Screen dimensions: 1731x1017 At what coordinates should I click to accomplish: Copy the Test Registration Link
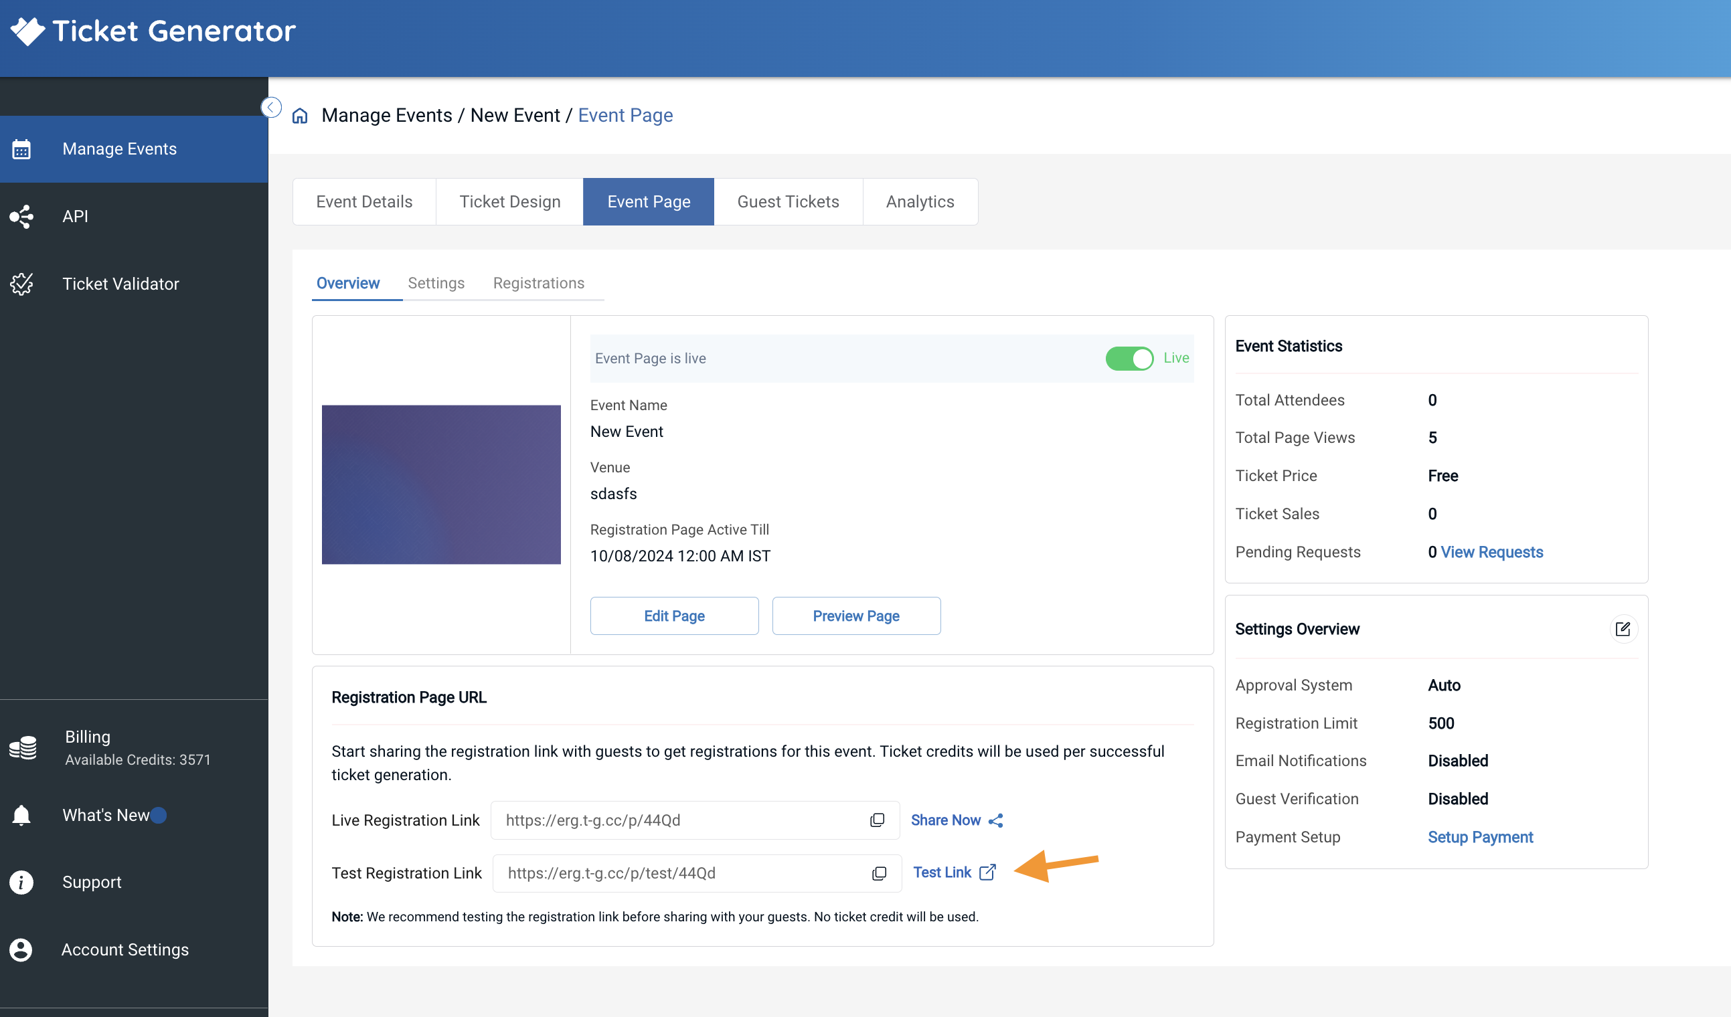point(880,873)
